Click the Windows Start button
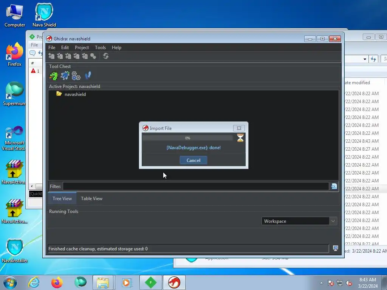The width and height of the screenshot is (387, 290). (x=10, y=282)
